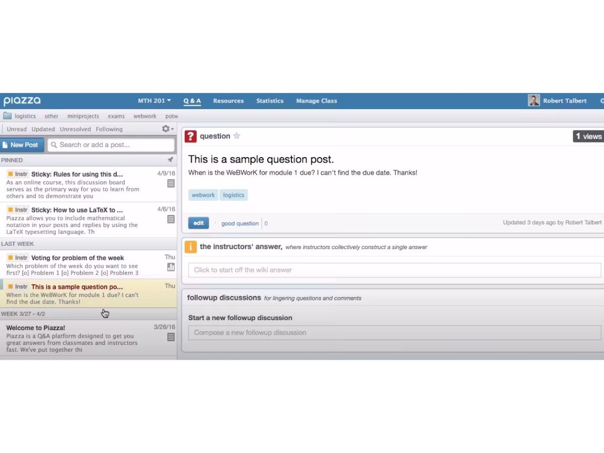Click to start off the wiki answer
This screenshot has width=604, height=453.
(x=395, y=270)
